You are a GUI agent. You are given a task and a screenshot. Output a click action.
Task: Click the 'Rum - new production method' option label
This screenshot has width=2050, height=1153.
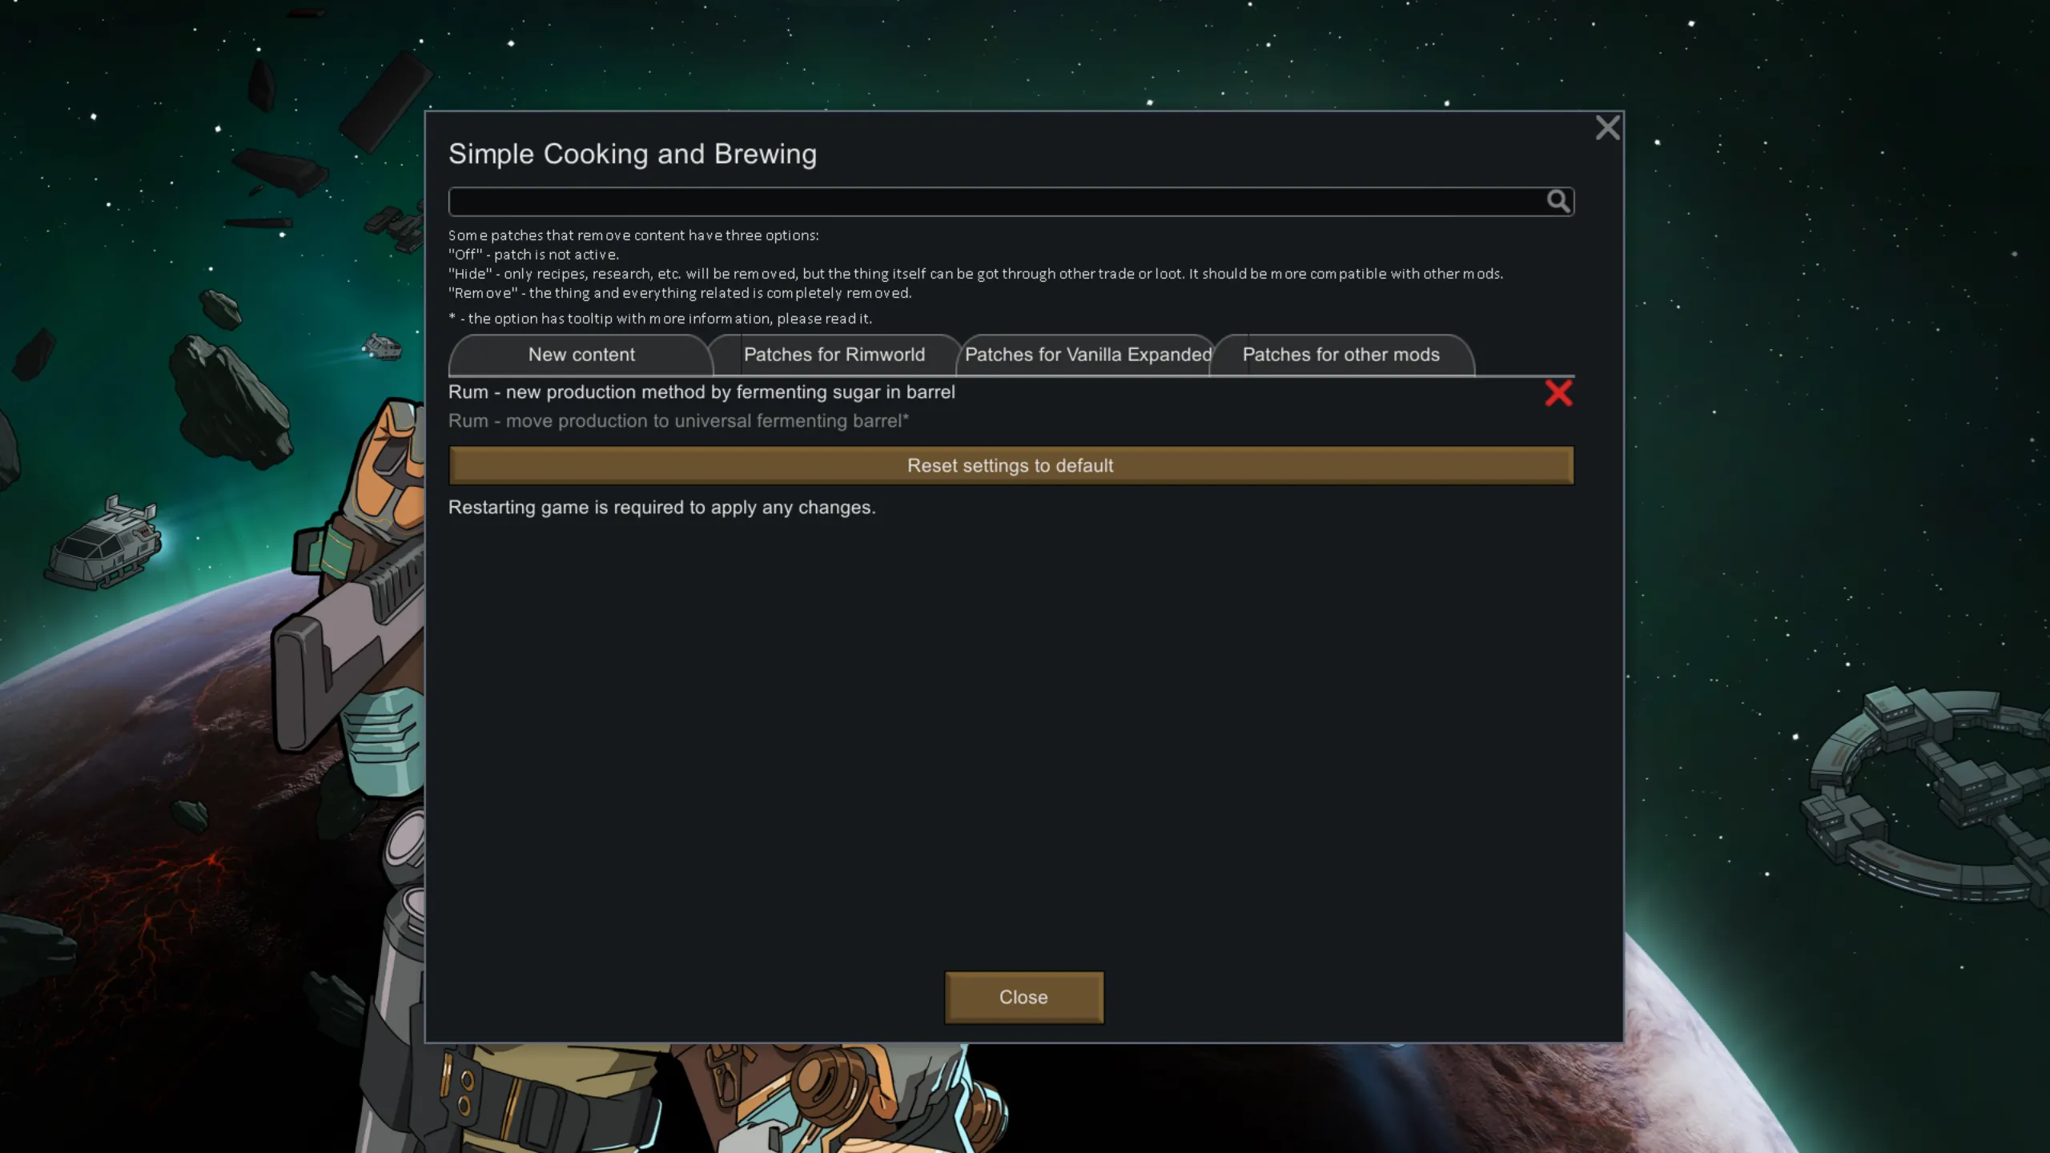(x=701, y=392)
